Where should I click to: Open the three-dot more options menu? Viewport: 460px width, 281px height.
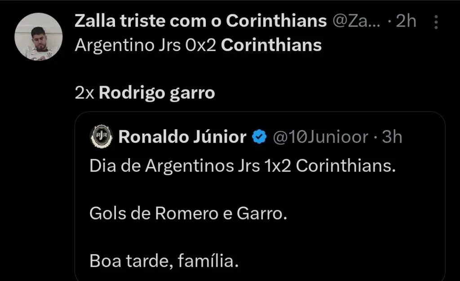click(x=436, y=22)
